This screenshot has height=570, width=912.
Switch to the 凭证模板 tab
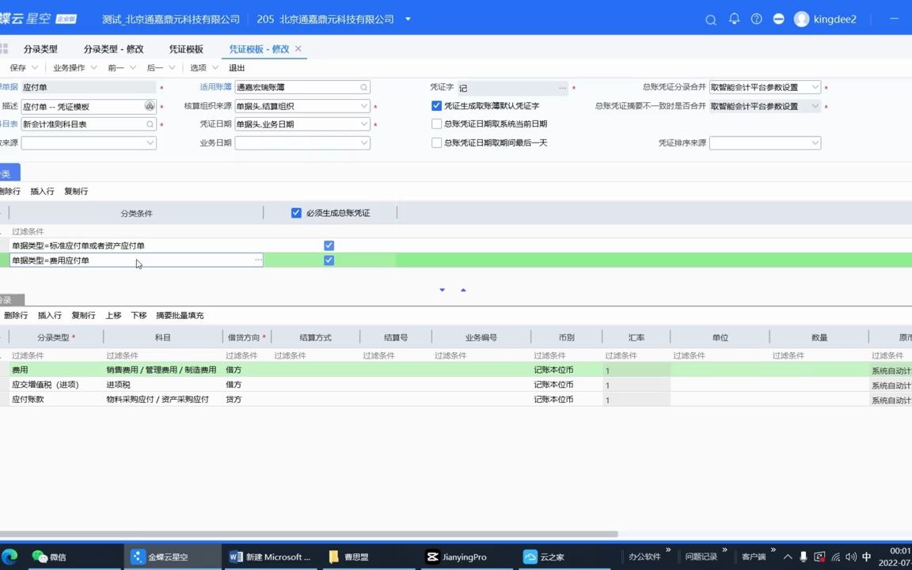pos(187,48)
